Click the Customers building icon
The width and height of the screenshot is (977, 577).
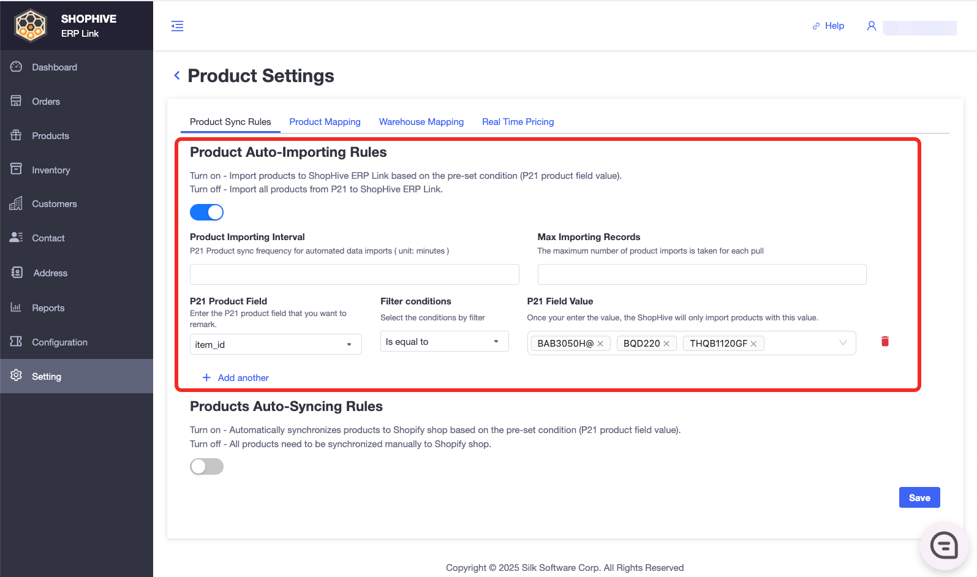tap(17, 203)
